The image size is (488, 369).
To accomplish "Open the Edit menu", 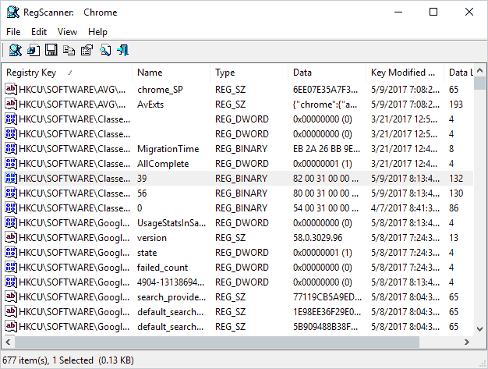I will (39, 32).
